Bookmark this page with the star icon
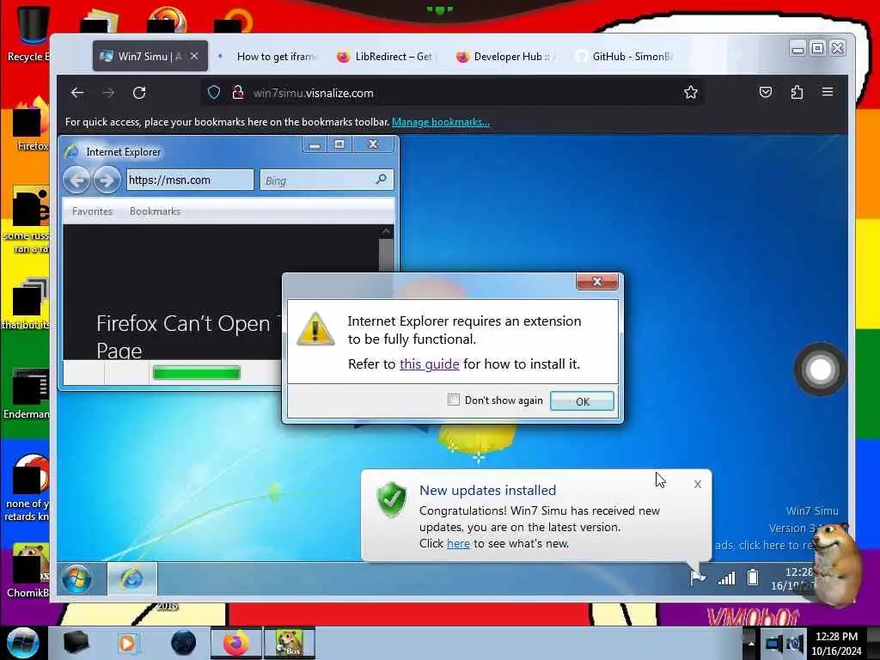880x660 pixels. [x=691, y=92]
